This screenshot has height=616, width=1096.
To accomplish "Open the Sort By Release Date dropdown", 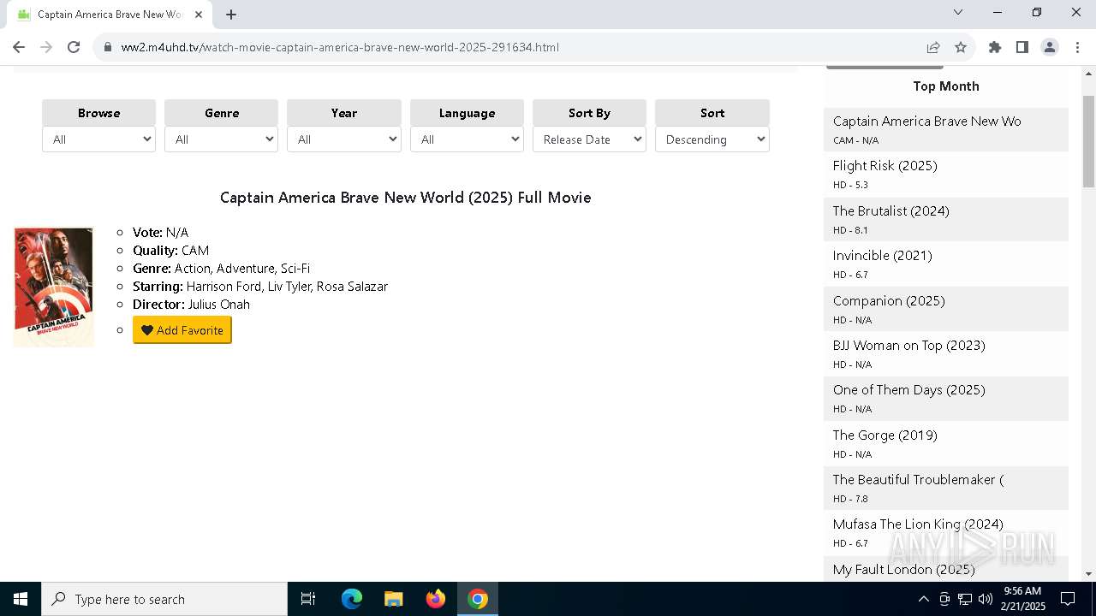I will point(589,139).
